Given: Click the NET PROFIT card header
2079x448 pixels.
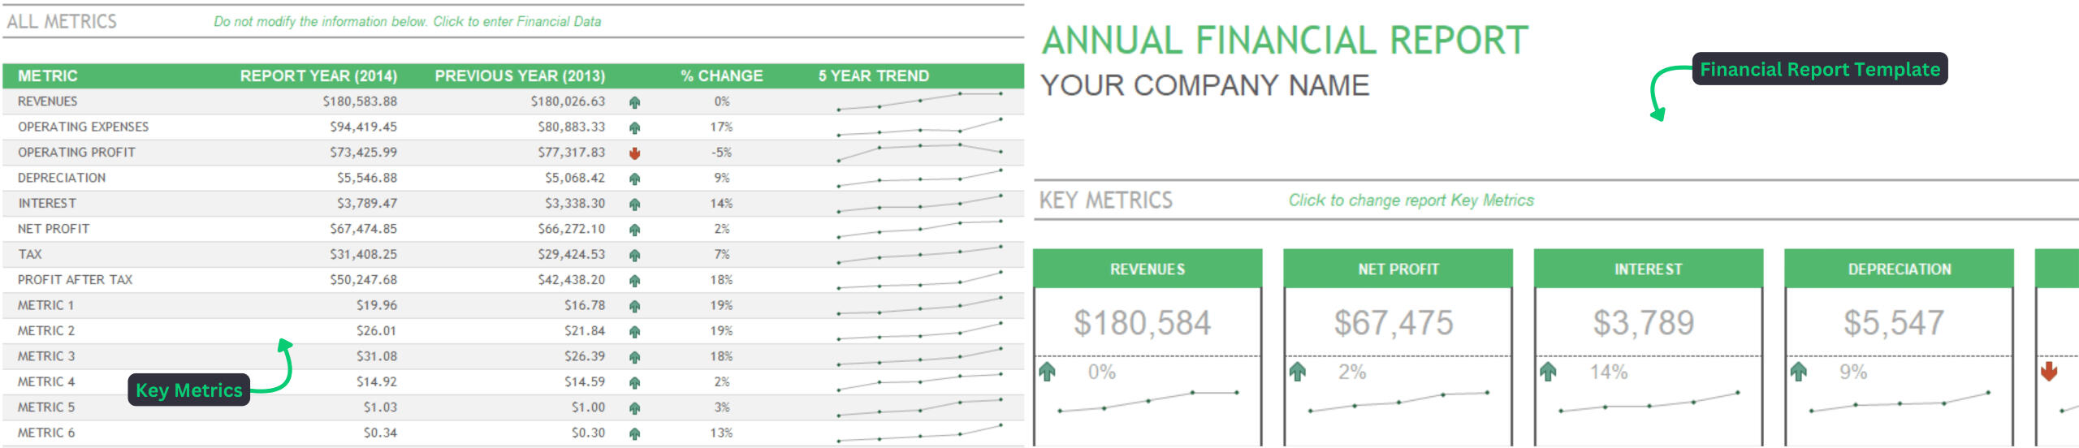Looking at the screenshot, I should [x=1398, y=269].
